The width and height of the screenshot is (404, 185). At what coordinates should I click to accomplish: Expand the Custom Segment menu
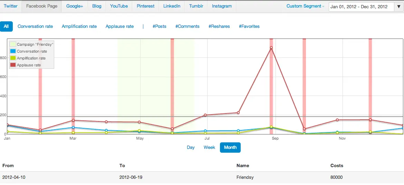[305, 6]
